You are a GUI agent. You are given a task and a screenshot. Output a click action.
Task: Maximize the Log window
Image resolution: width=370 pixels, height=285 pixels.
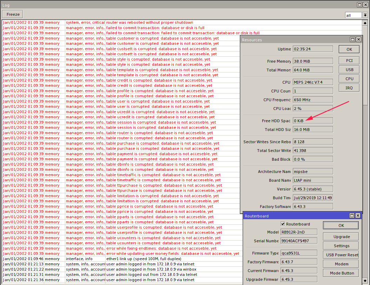(359, 5)
